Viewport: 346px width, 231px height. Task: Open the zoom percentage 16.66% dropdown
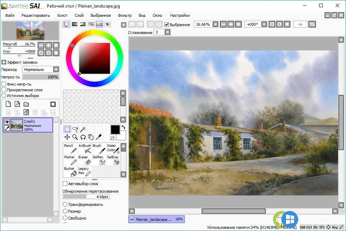click(215, 24)
